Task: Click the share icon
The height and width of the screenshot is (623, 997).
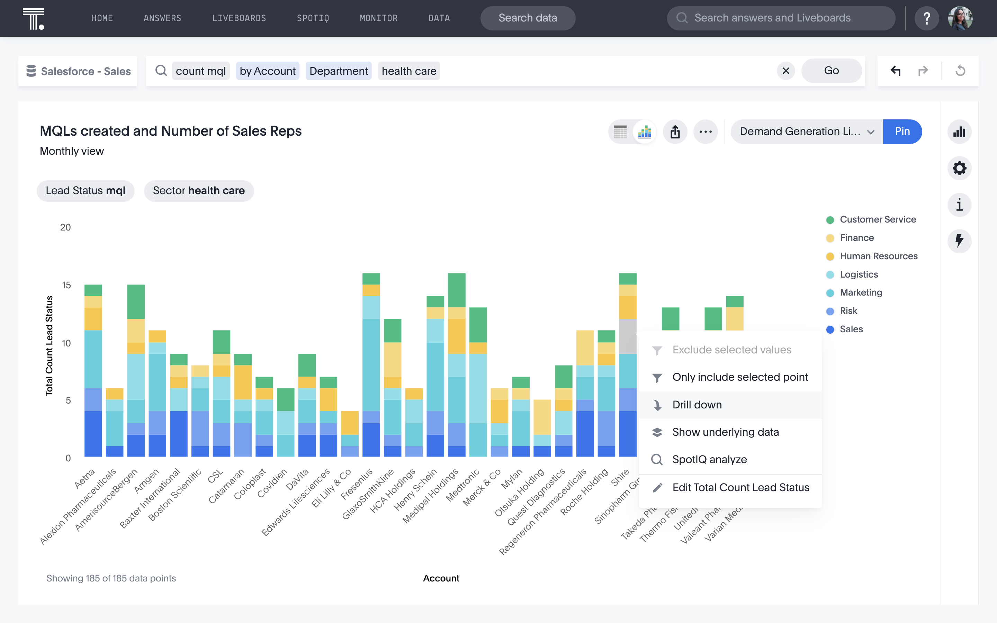Action: [x=675, y=132]
